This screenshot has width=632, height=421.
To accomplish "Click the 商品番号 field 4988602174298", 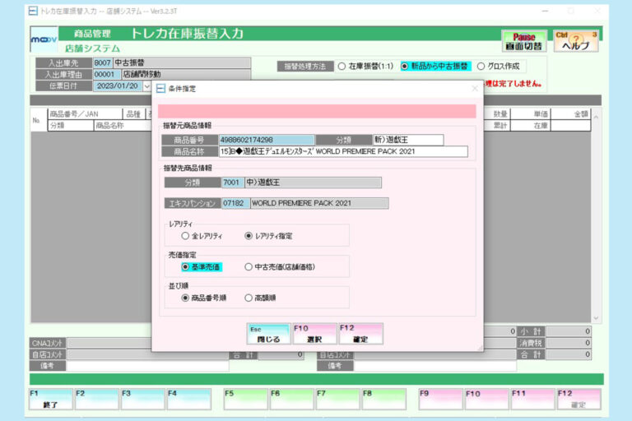I will click(x=267, y=140).
